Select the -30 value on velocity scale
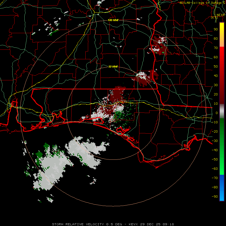 [215, 141]
